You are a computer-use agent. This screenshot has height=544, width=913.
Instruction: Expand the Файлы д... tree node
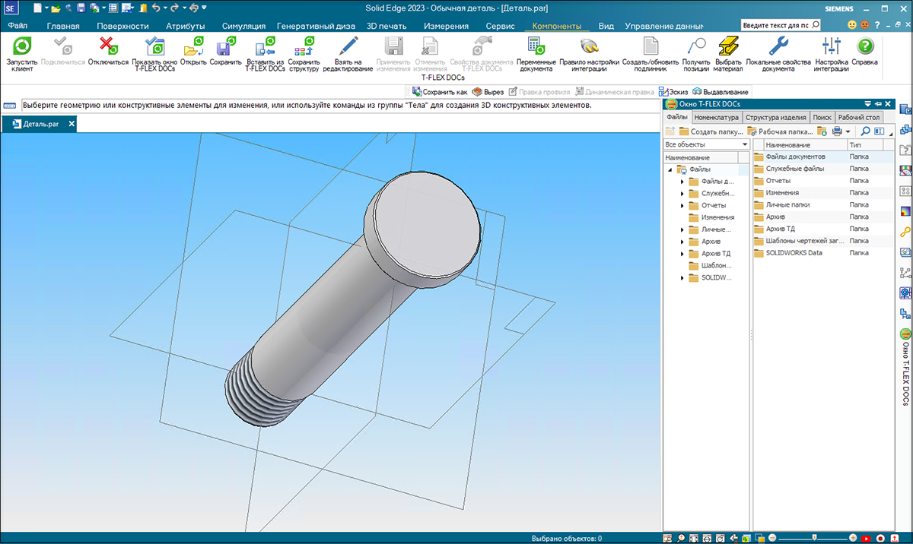(x=682, y=182)
